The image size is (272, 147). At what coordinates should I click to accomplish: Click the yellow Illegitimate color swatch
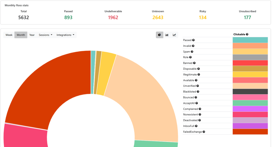click(250, 74)
